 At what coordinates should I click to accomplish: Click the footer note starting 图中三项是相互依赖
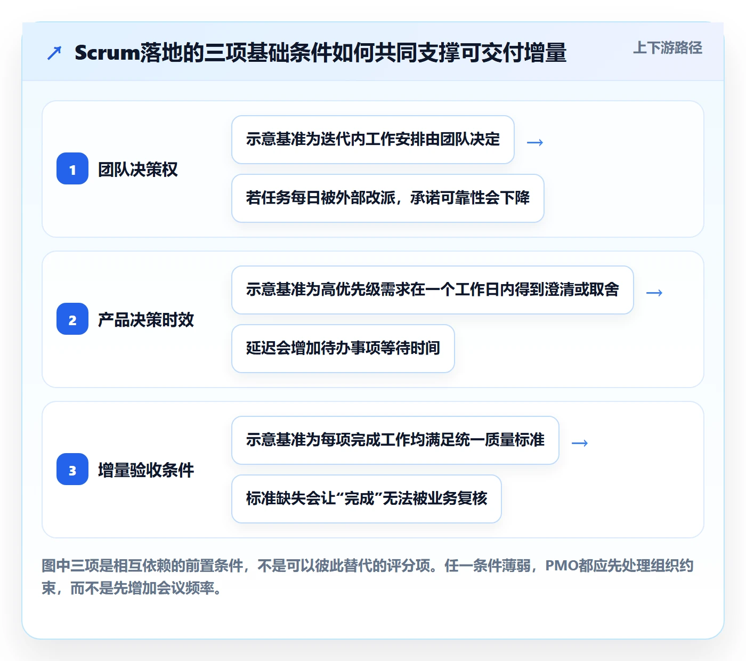click(368, 577)
